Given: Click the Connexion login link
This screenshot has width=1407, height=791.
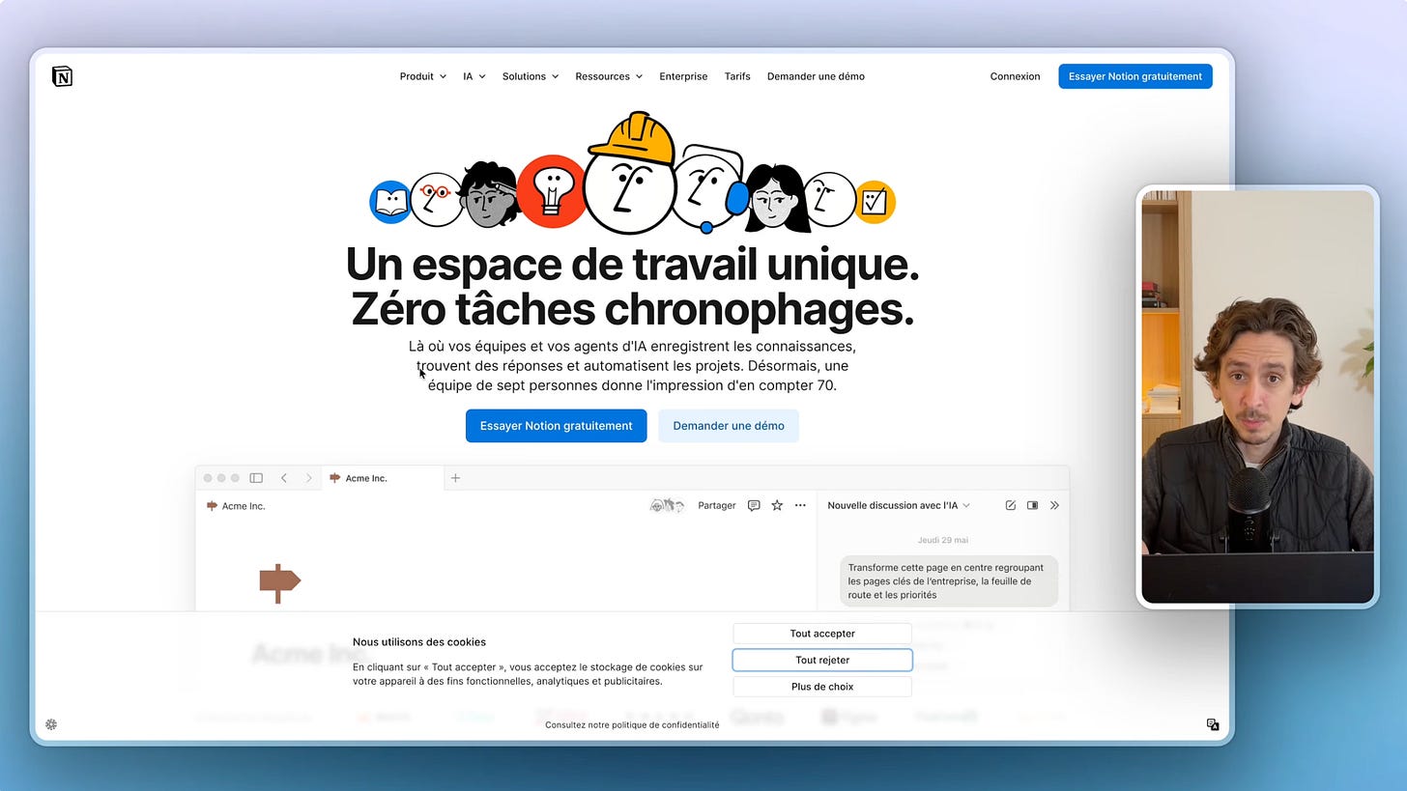Looking at the screenshot, I should 1015,76.
